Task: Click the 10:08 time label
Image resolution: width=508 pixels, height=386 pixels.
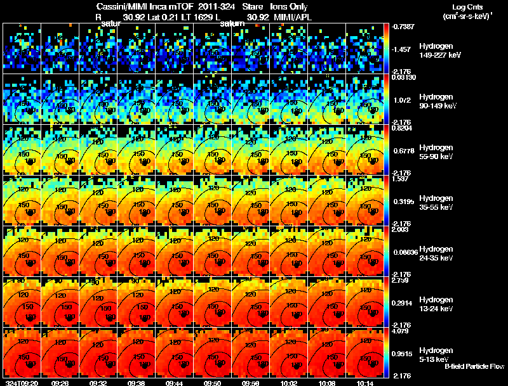Action: pos(326,383)
